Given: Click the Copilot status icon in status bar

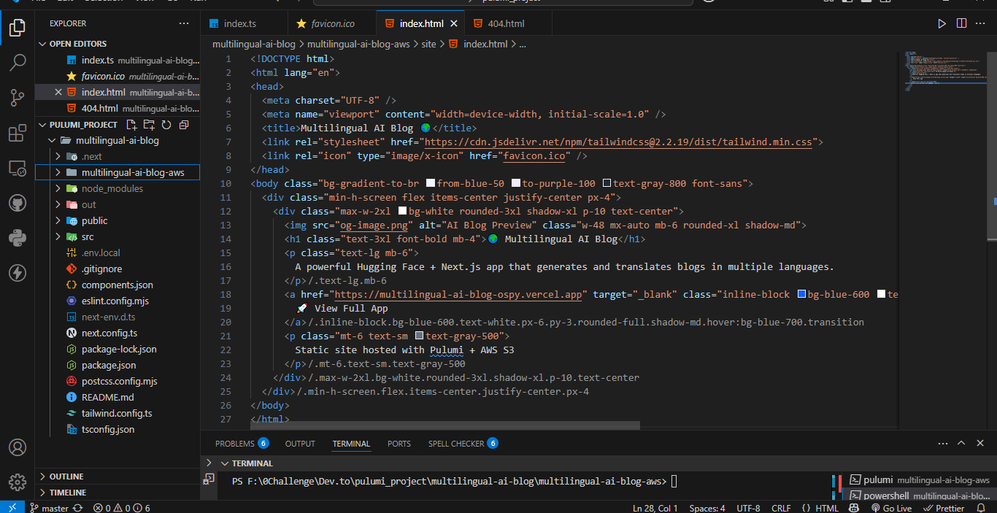Looking at the screenshot, I should (x=853, y=508).
